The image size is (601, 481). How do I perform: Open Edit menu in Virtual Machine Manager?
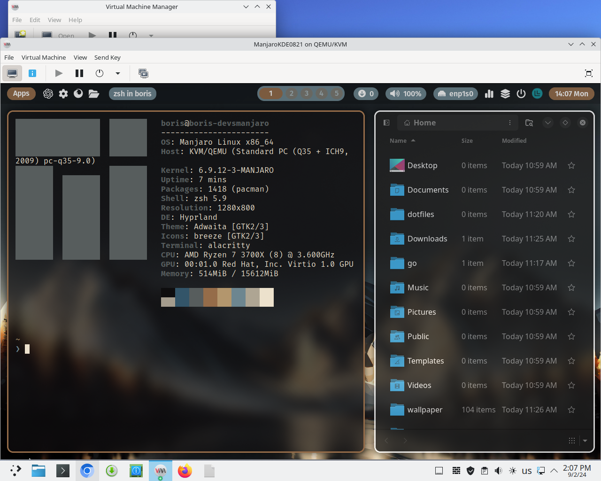pyautogui.click(x=35, y=20)
